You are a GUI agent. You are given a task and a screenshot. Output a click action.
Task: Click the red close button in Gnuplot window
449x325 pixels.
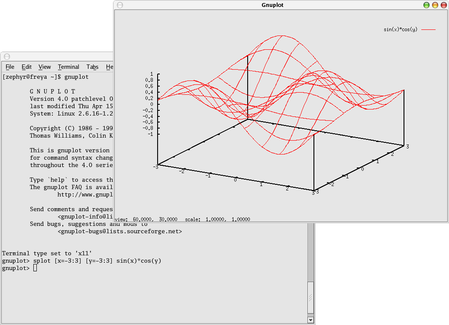click(443, 5)
